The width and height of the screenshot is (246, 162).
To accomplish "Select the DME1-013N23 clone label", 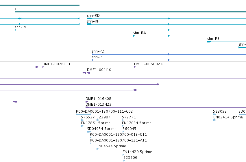I will coord(98,105).
